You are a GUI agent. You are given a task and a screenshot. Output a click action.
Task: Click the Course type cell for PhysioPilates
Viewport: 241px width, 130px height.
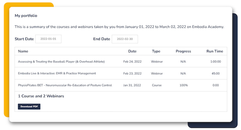[x=157, y=85]
